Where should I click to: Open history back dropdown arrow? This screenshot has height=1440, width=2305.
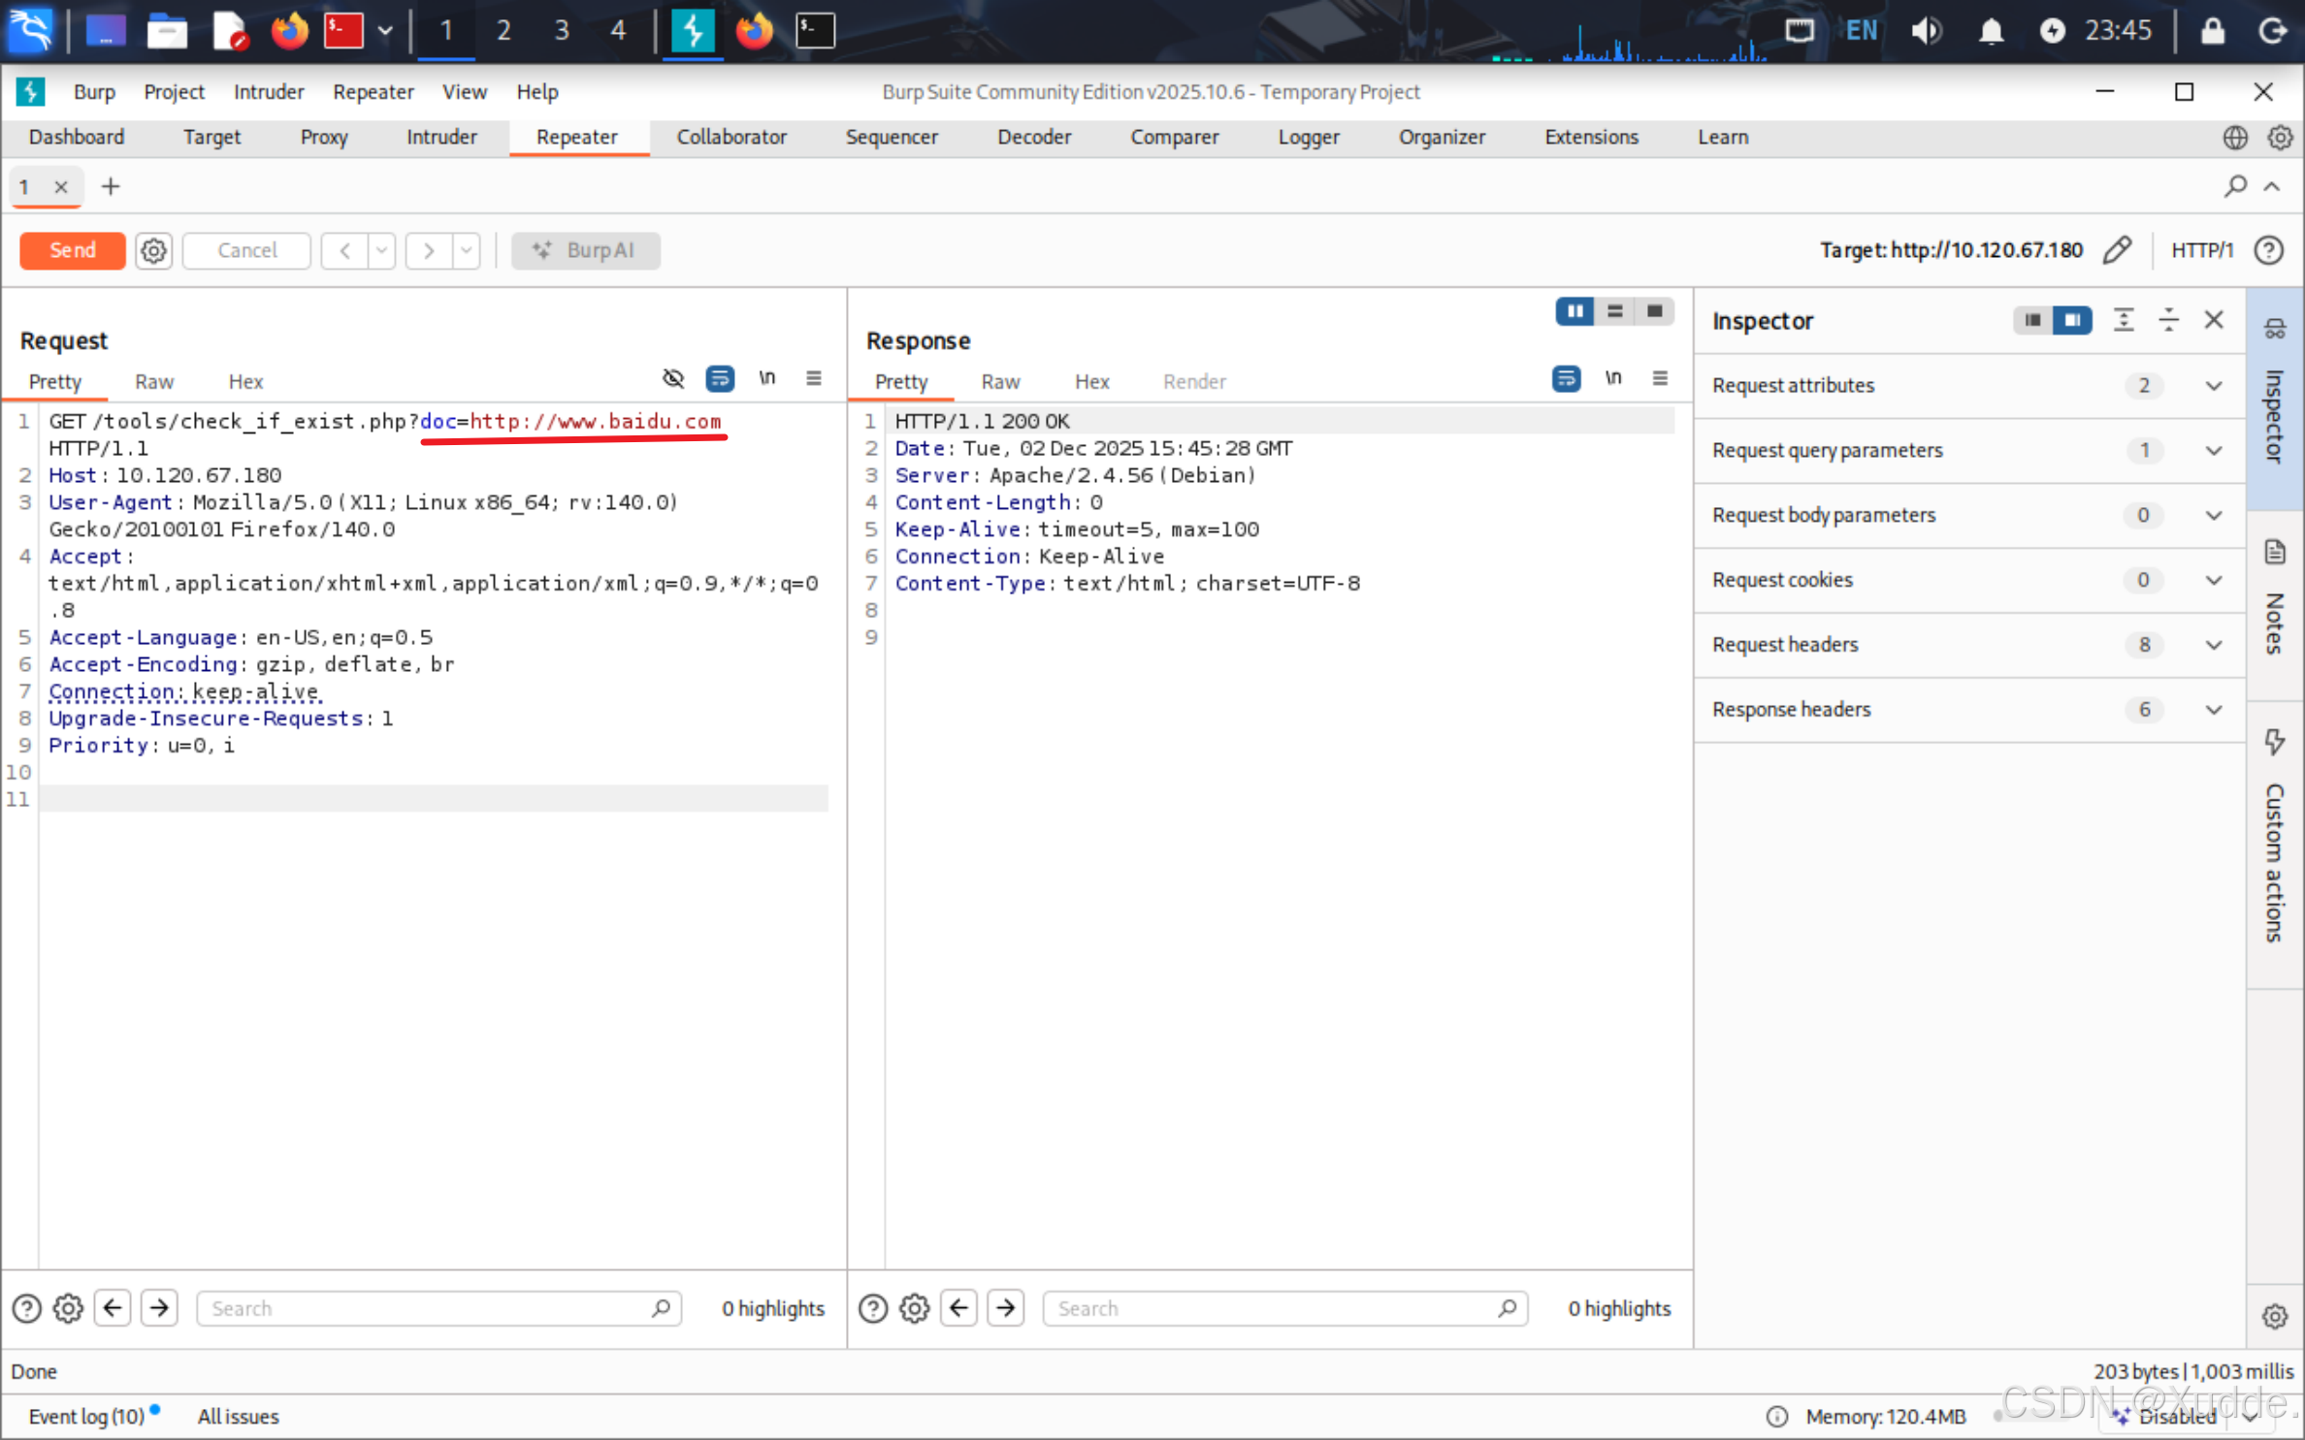[382, 250]
